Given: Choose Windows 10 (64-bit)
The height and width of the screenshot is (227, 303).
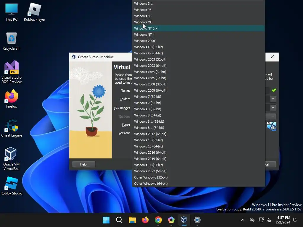Looking at the screenshot, I should (x=199, y=146).
